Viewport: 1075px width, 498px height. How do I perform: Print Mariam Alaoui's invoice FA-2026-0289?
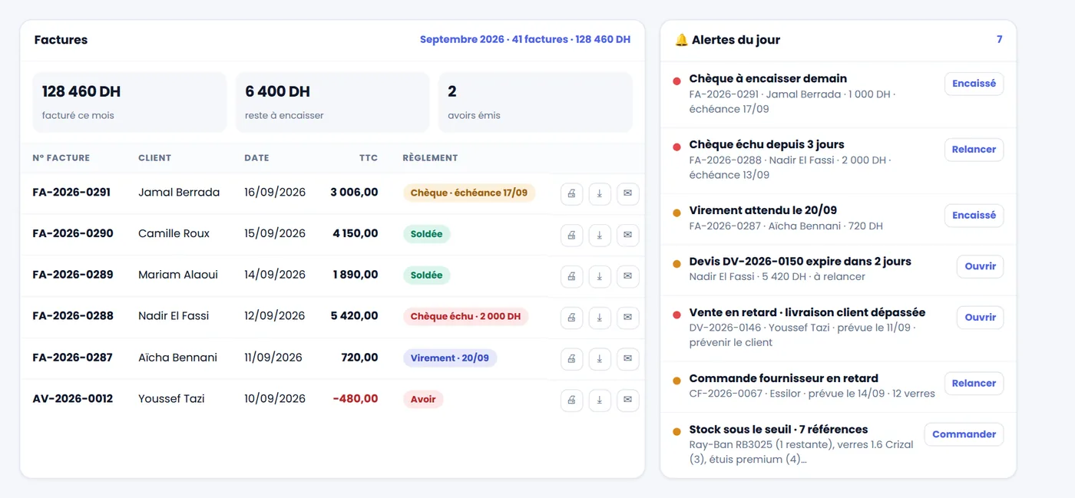click(571, 276)
